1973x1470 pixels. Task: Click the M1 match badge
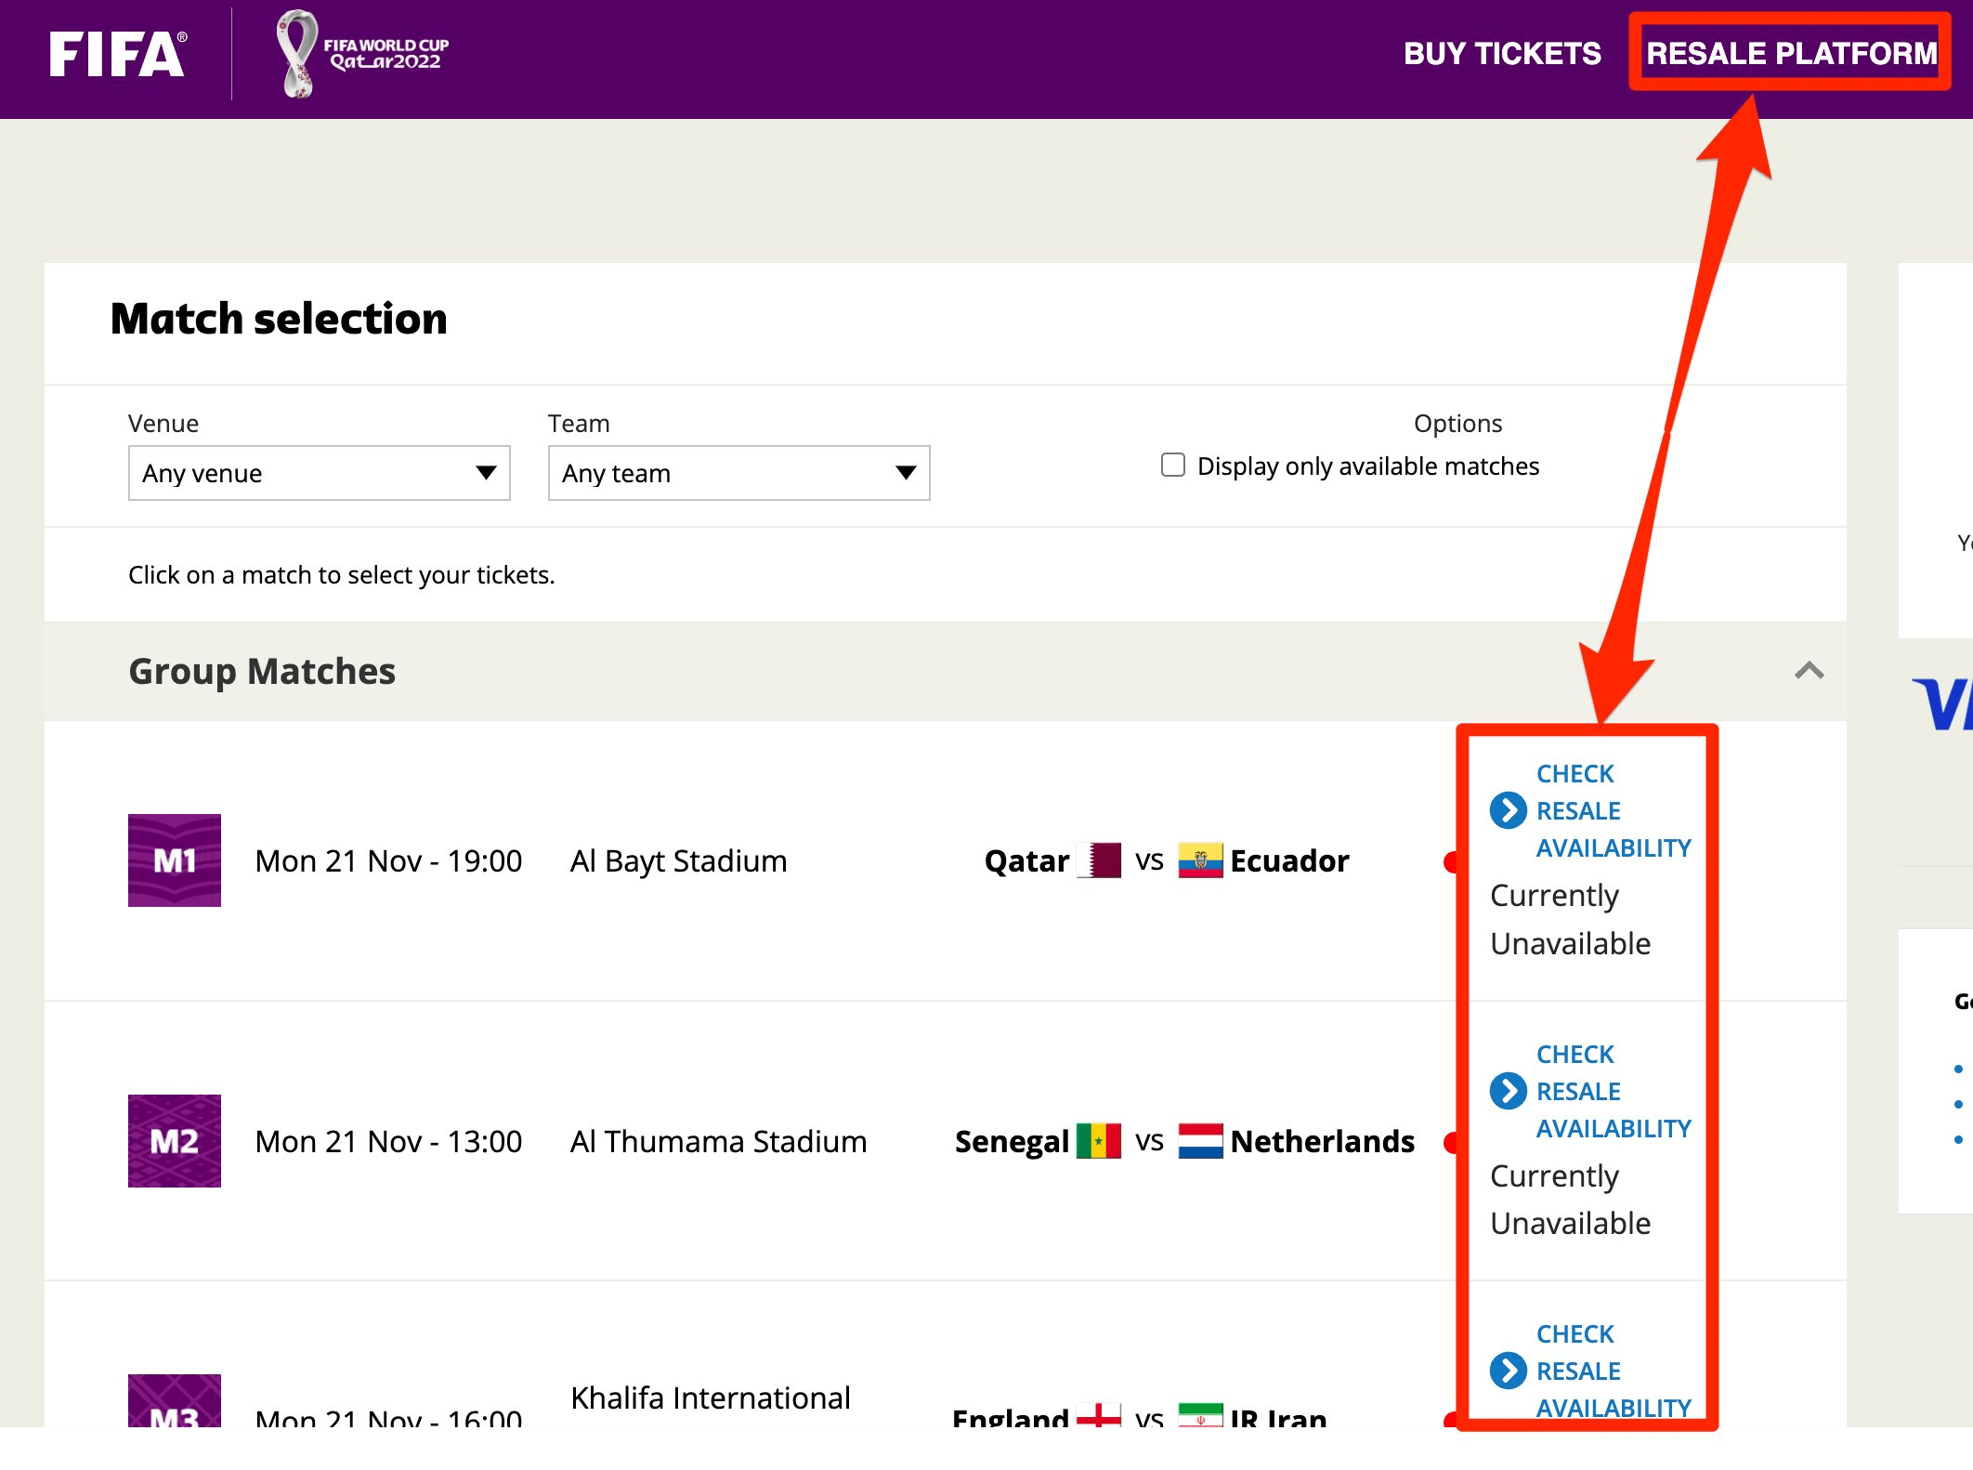(175, 860)
